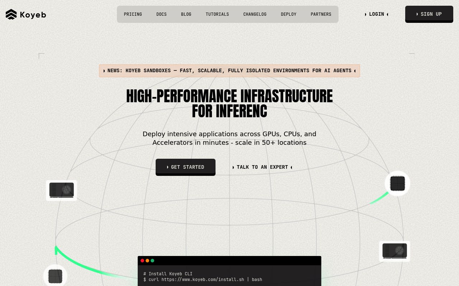Open the Pricing menu item
Screen dimensions: 459x286
coord(133,14)
